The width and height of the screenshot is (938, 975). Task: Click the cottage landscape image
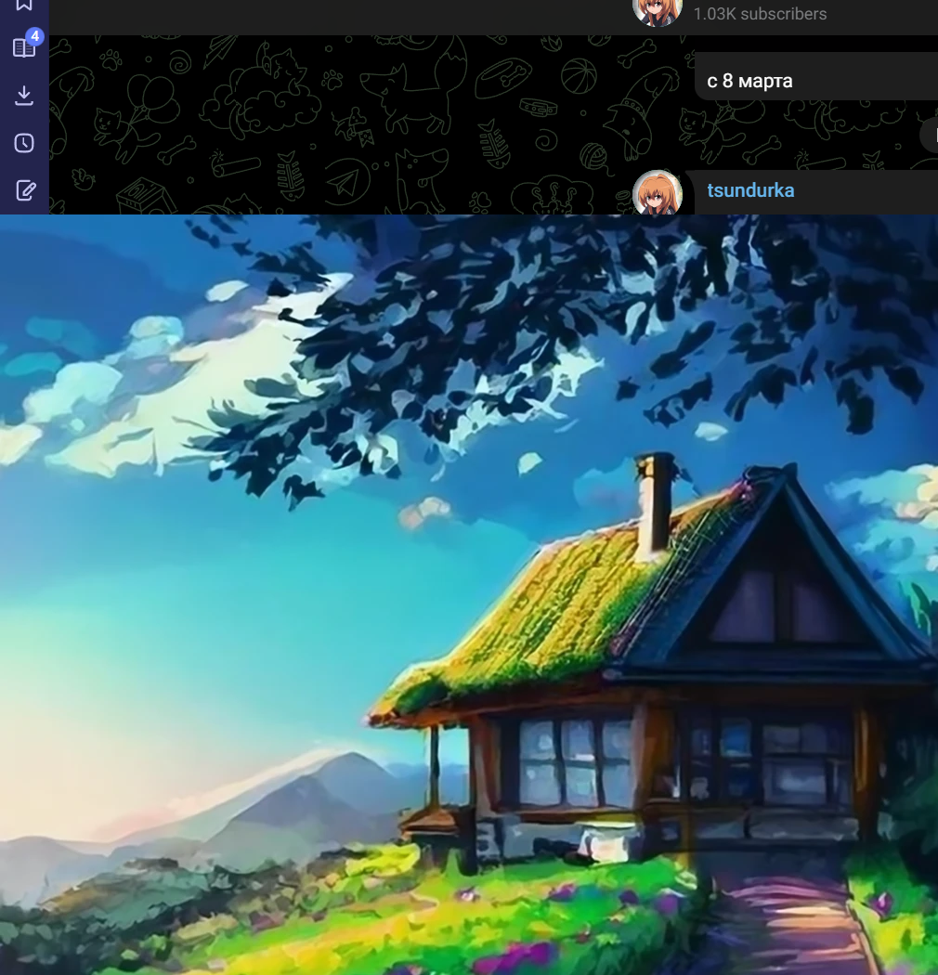click(x=469, y=594)
